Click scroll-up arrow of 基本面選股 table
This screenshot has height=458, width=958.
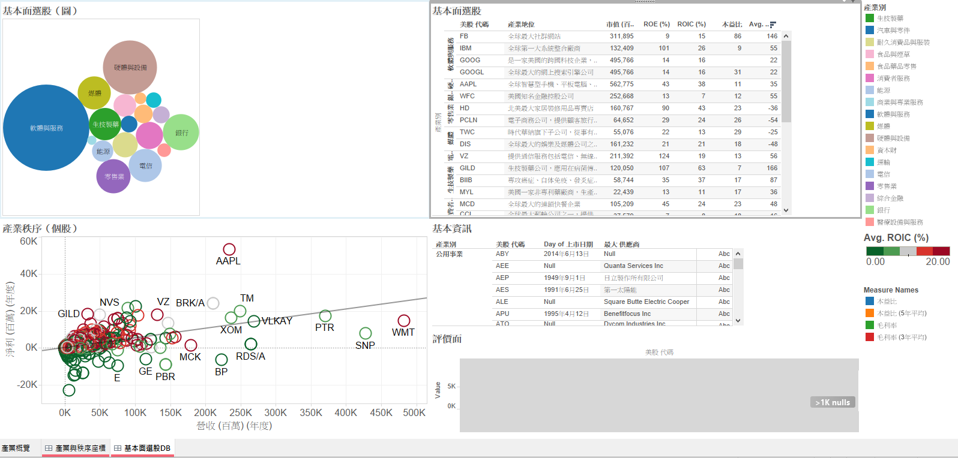pyautogui.click(x=786, y=36)
